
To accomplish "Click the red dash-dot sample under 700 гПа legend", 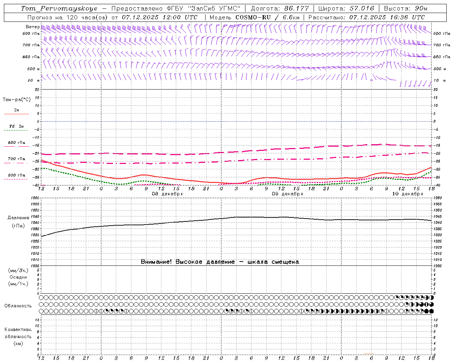I will pos(16,163).
